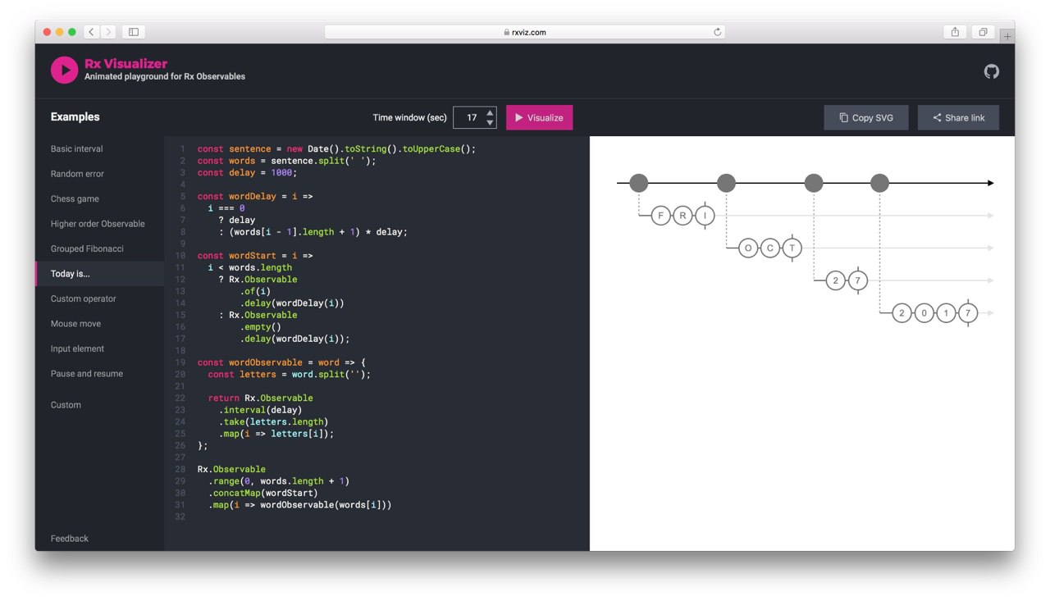Click the first gray marble on main timeline
1050x601 pixels.
(x=639, y=183)
